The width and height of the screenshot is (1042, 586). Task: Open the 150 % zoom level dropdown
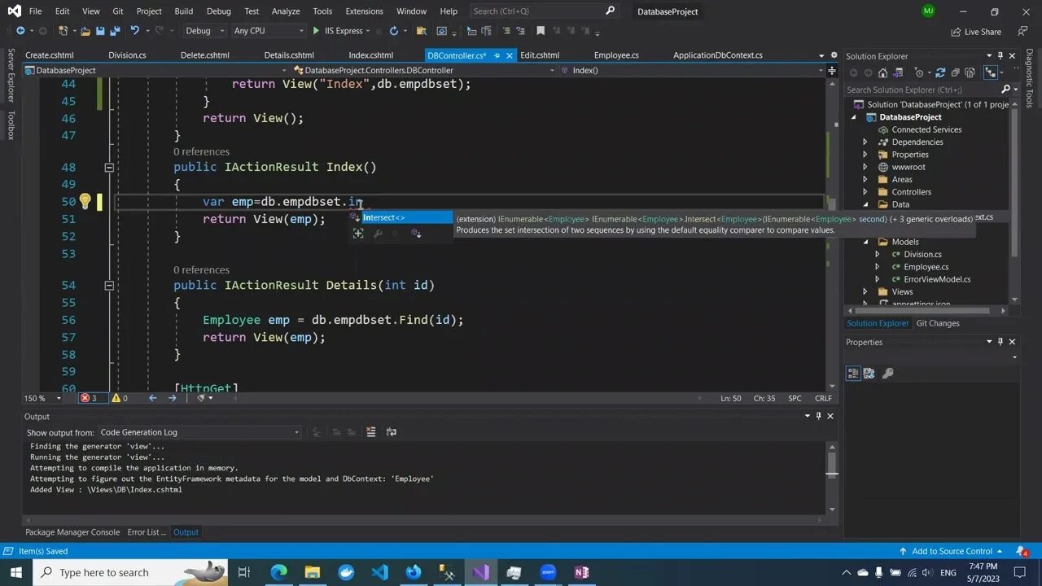[x=43, y=398]
